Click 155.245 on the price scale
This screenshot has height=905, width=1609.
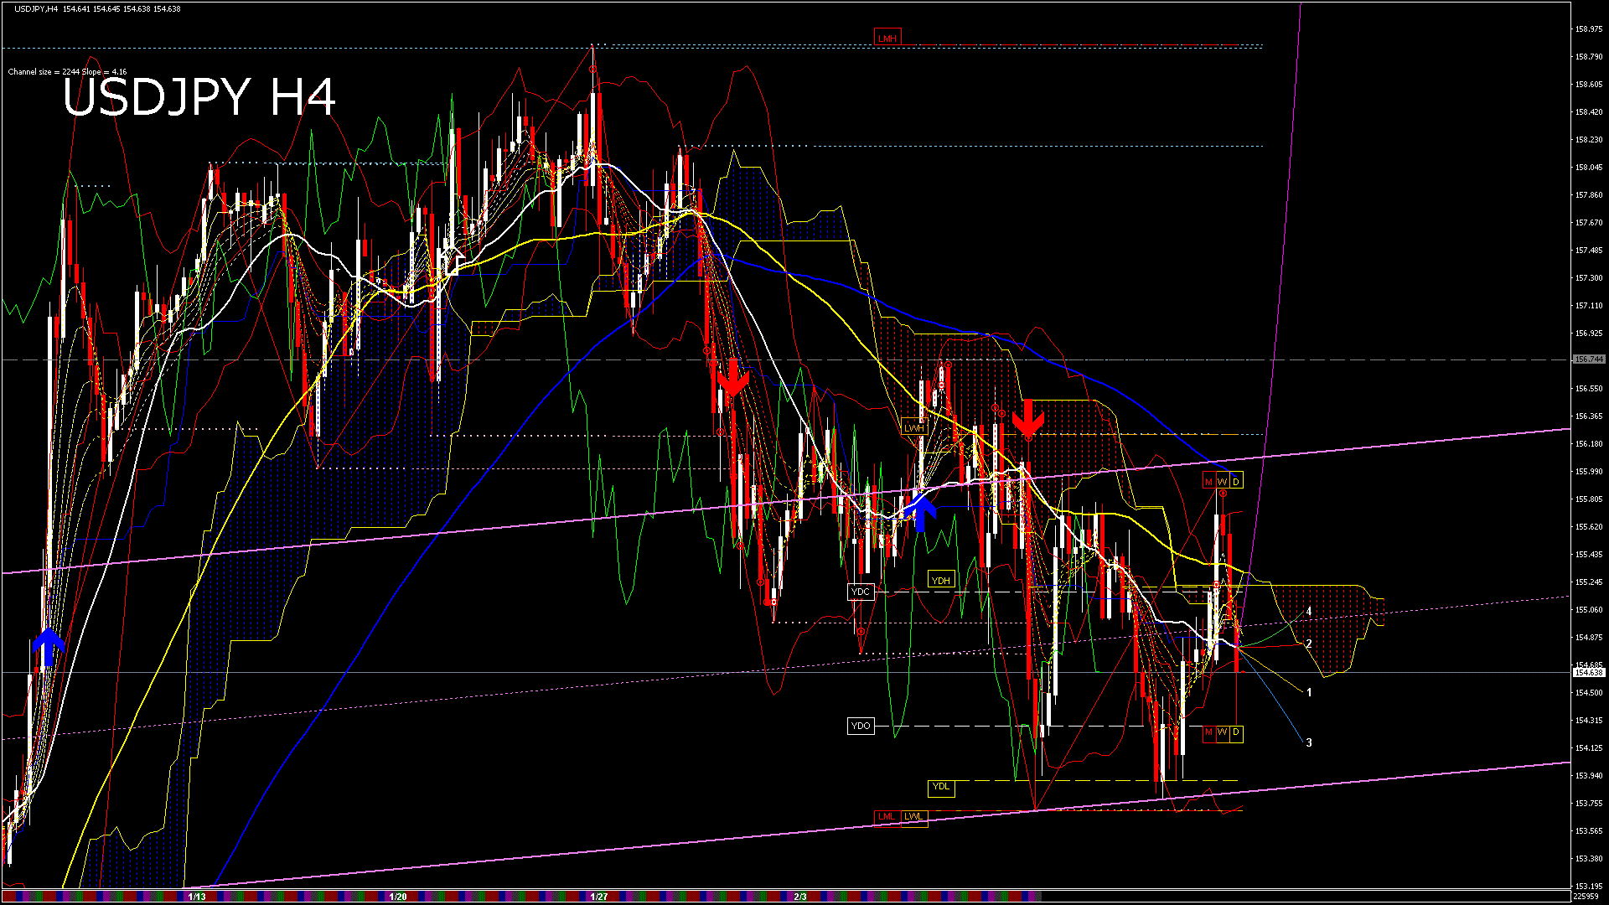click(x=1589, y=582)
